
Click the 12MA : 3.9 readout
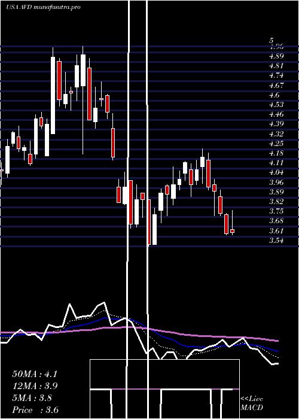(x=35, y=386)
